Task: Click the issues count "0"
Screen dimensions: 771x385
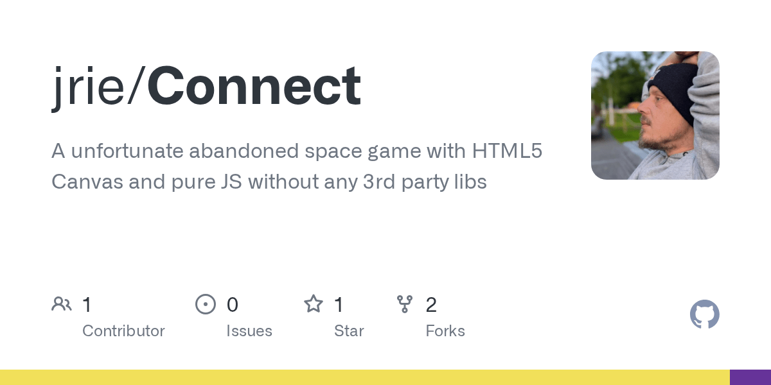Action: click(x=232, y=305)
